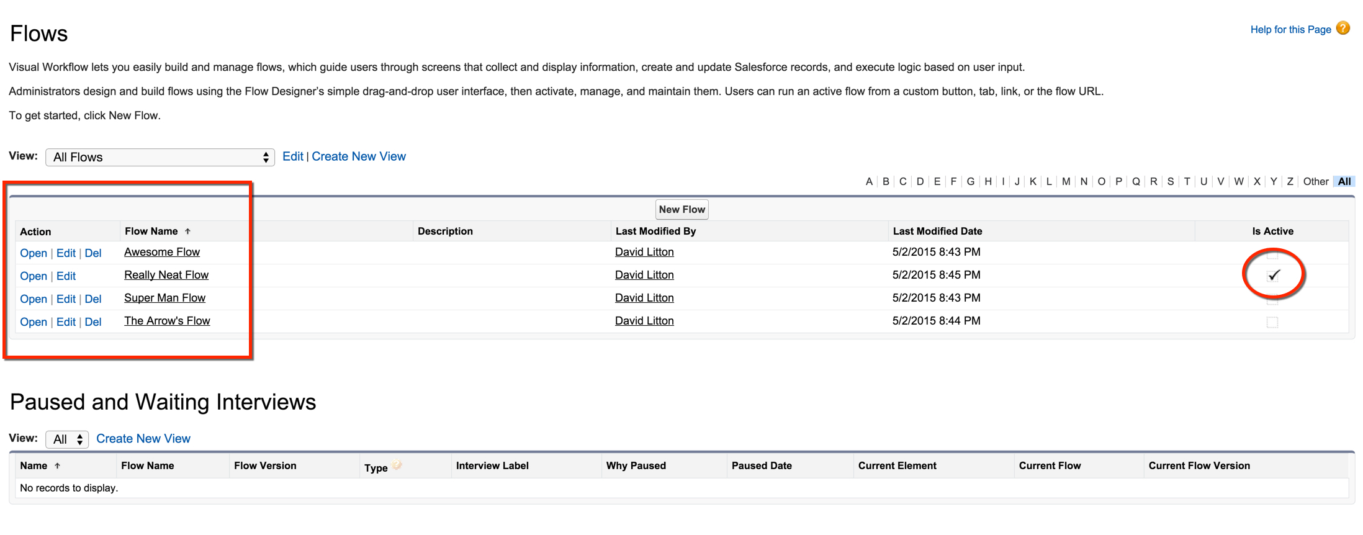Select the Other alphabet filter
The image size is (1363, 535).
(1315, 182)
